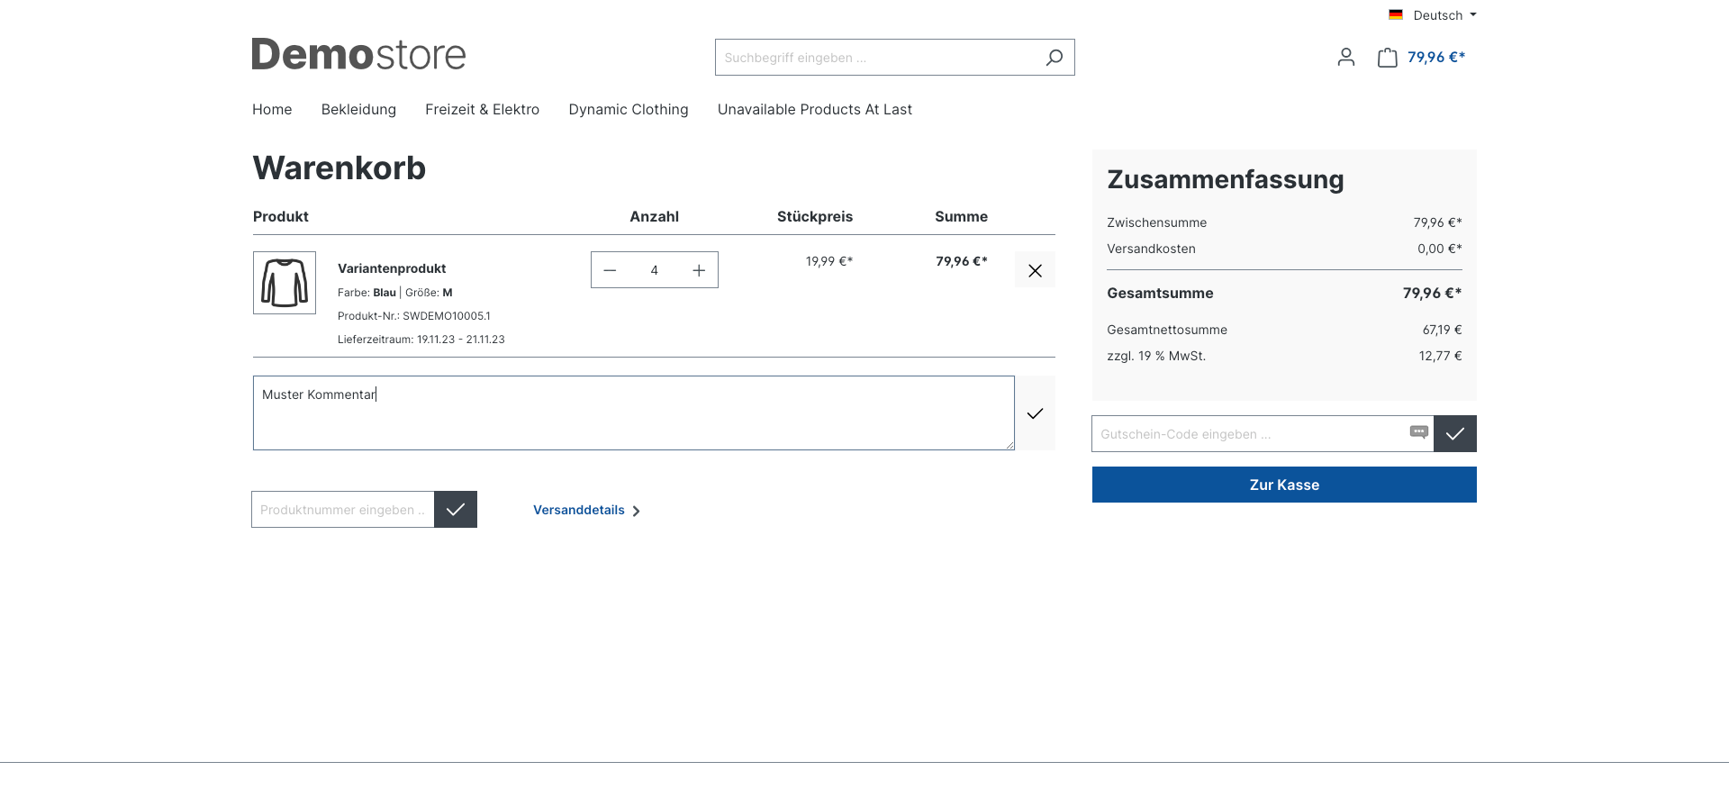Screen dimensions: 1729x807
Task: Click the Zur Kasse checkout button
Action: click(x=1284, y=485)
